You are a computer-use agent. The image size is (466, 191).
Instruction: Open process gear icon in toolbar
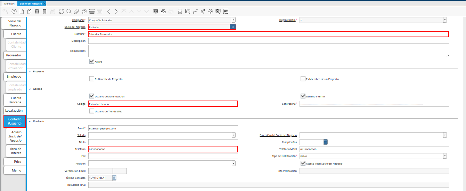pyautogui.click(x=210, y=11)
